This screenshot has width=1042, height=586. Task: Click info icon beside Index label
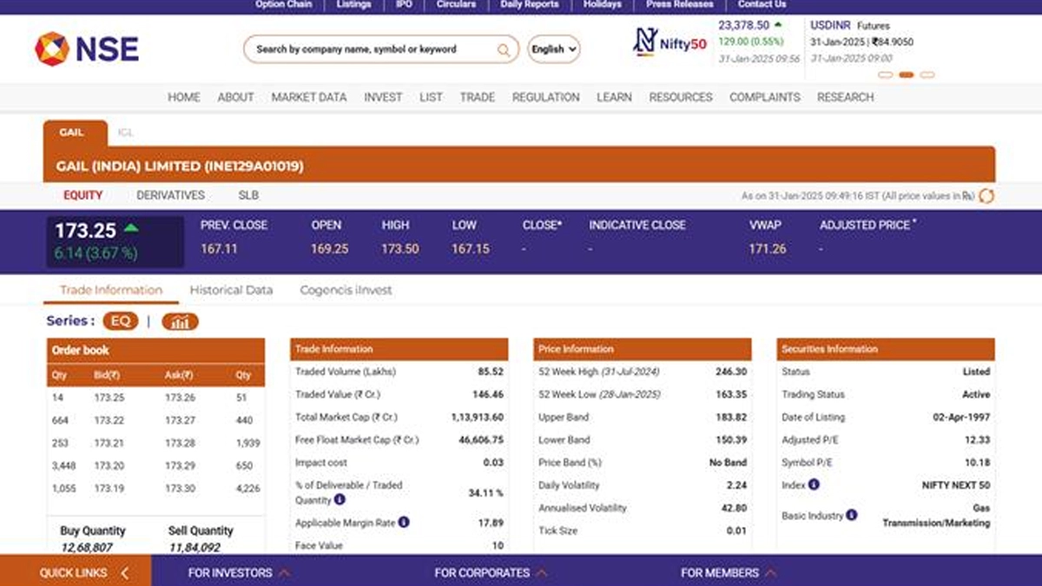[814, 485]
